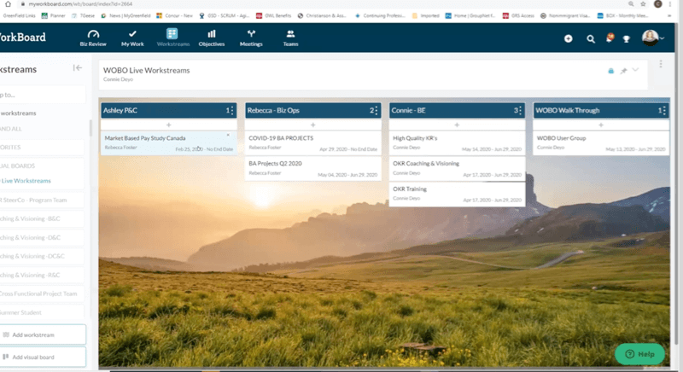Pin the WOBO Live Workstreams board
683x372 pixels.
pos(623,71)
